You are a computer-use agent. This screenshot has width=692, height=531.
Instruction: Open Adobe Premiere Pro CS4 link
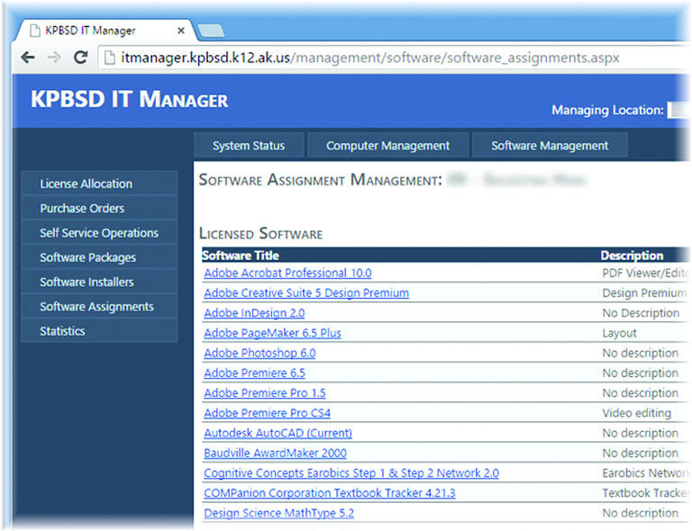pos(267,413)
